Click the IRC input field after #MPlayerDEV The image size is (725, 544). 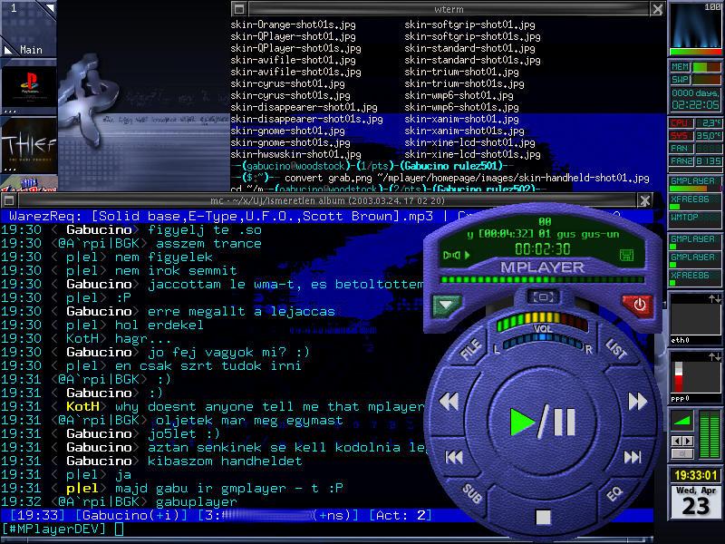click(x=272, y=529)
